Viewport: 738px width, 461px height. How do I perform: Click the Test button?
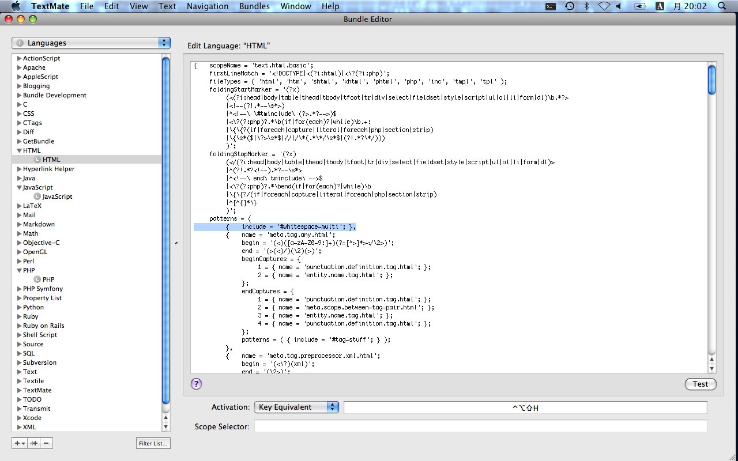pyautogui.click(x=701, y=384)
